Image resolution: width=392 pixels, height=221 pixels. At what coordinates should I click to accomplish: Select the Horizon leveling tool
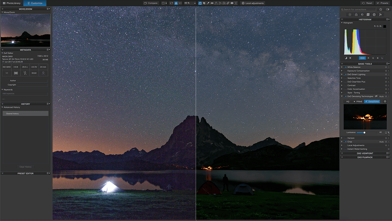212,3
